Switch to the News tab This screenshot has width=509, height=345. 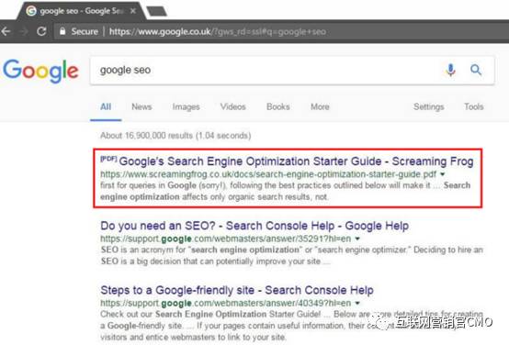141,106
